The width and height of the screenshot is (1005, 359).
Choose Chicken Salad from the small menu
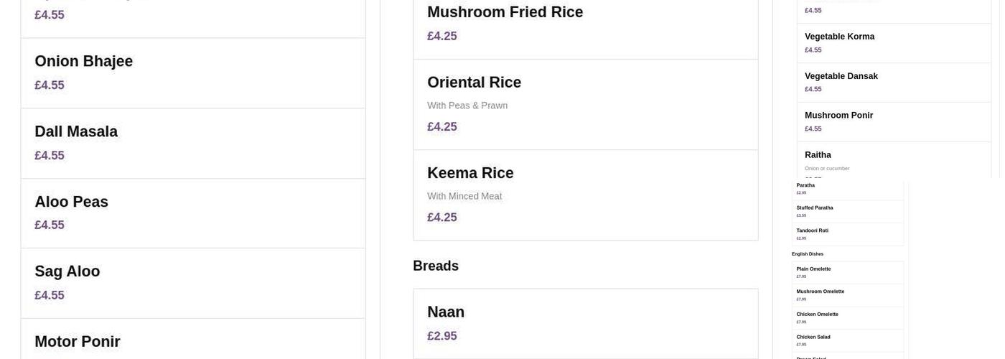pos(847,340)
